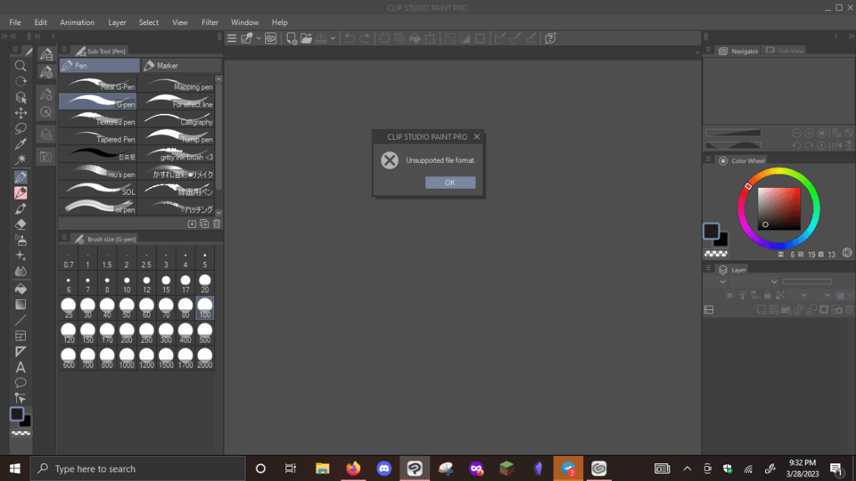Click the red saturation square in color wheel

pos(779,208)
